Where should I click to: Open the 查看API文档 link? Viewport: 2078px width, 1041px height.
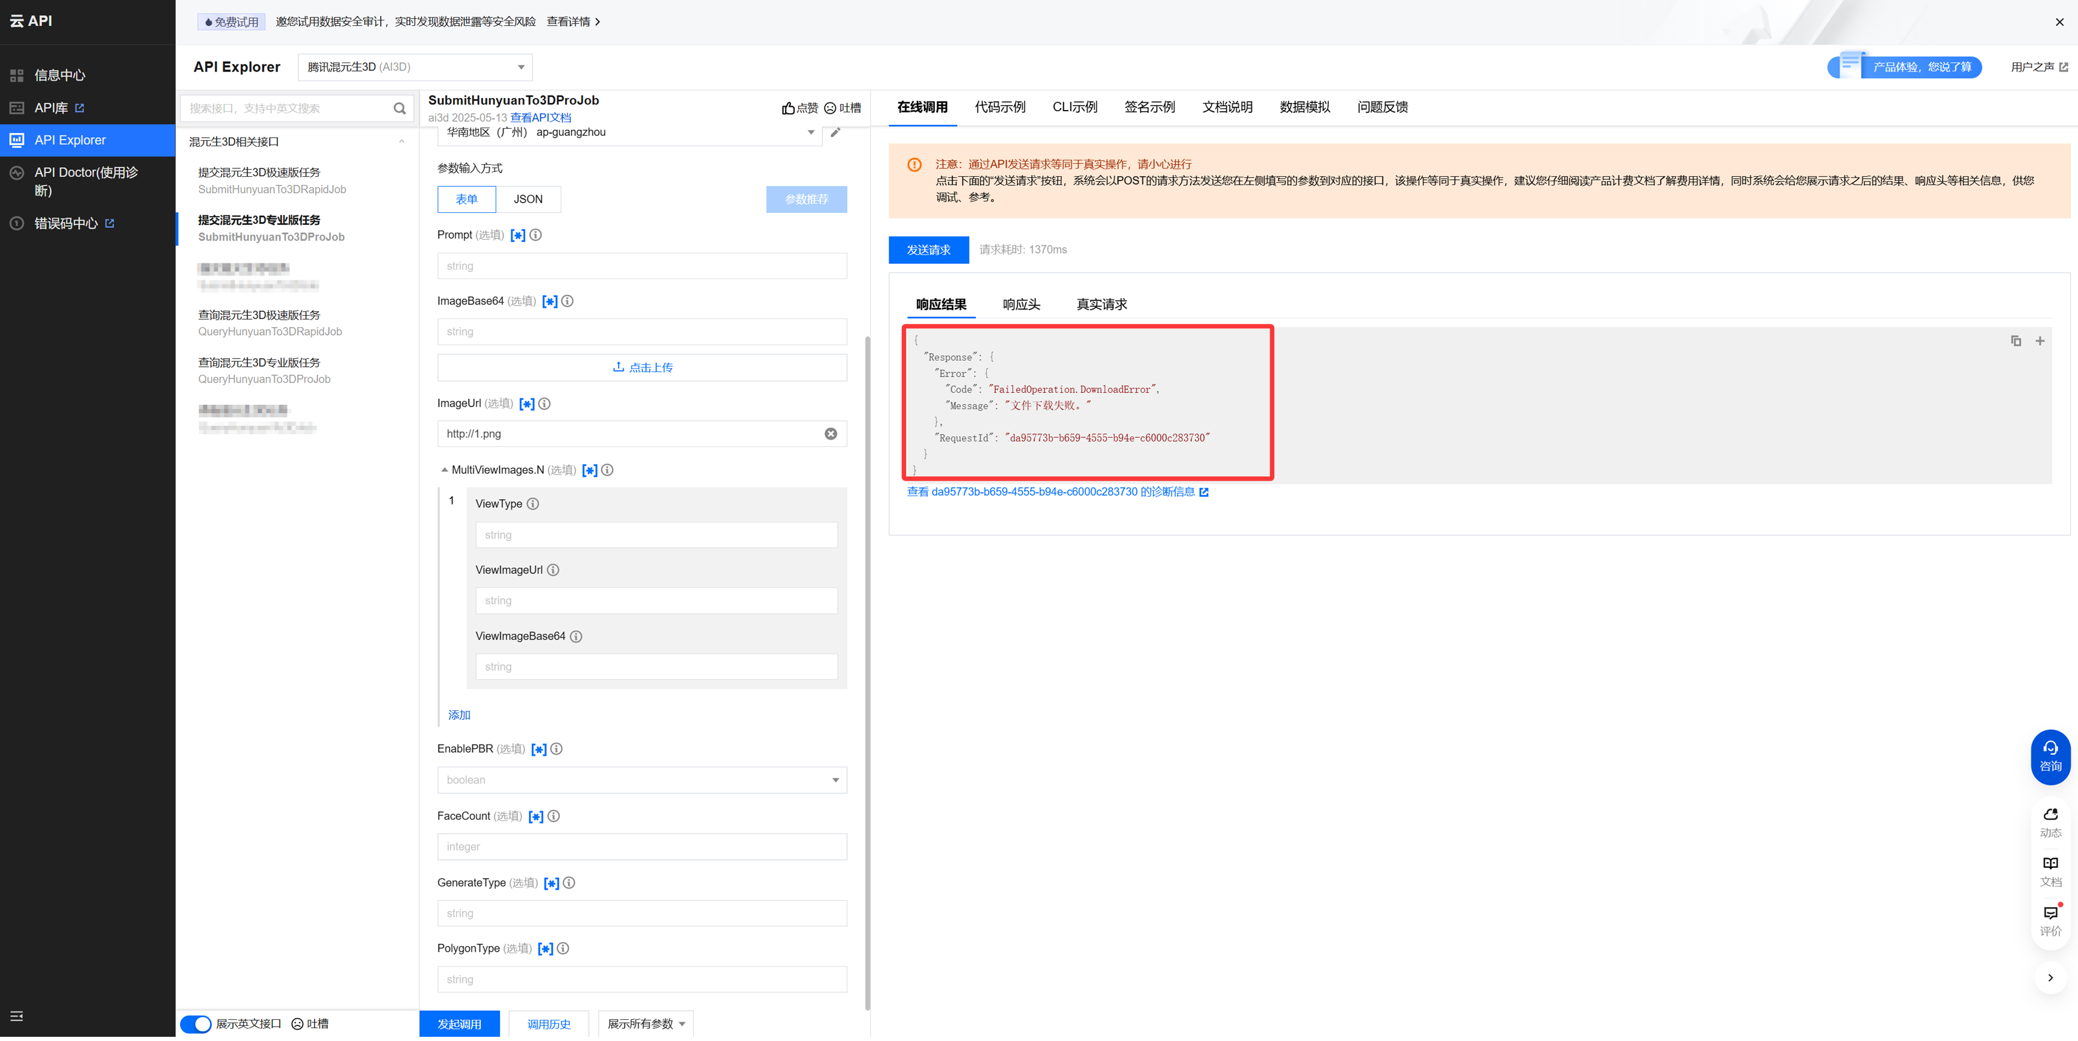[x=540, y=118]
